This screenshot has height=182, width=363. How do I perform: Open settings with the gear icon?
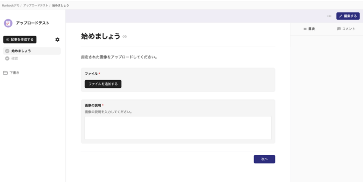pos(58,39)
